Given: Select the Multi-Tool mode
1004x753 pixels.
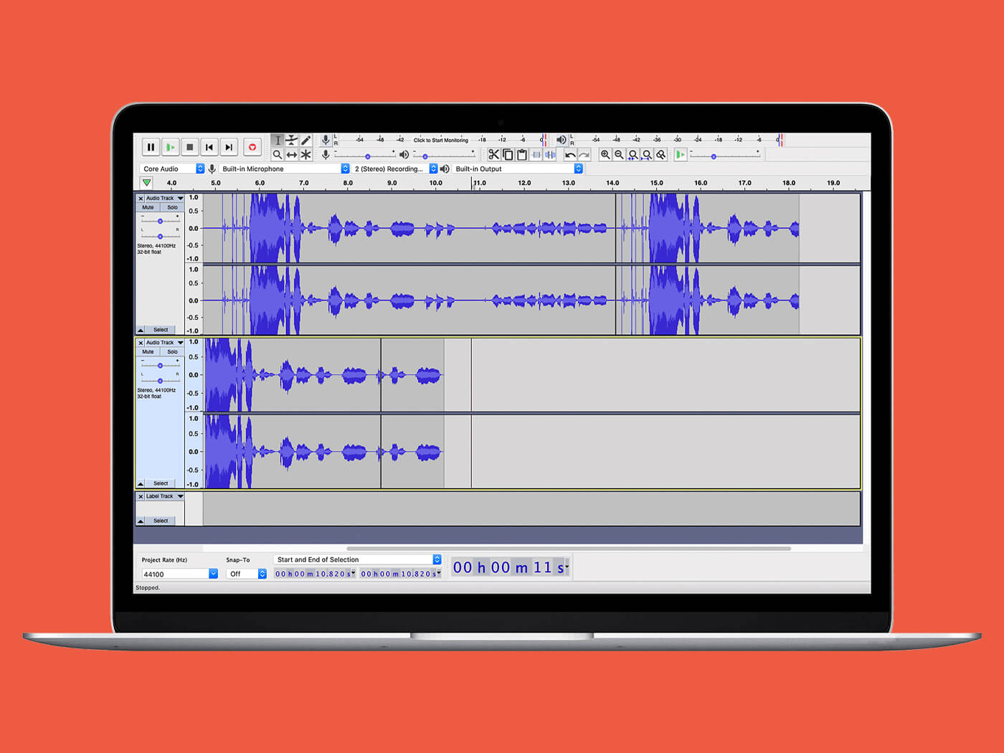Looking at the screenshot, I should point(306,154).
